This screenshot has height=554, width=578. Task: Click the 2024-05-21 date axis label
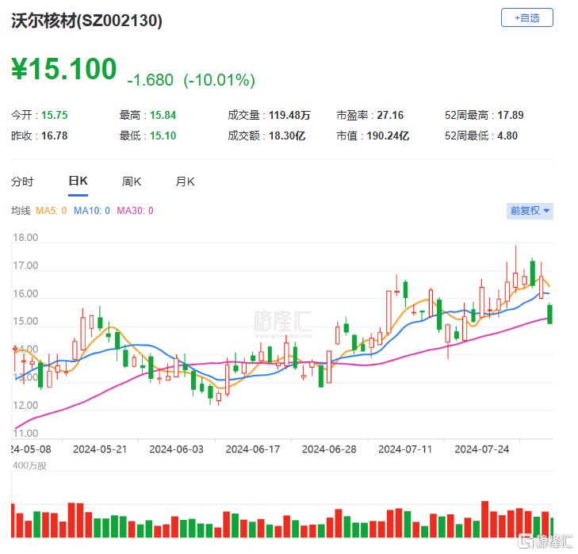[x=100, y=449]
